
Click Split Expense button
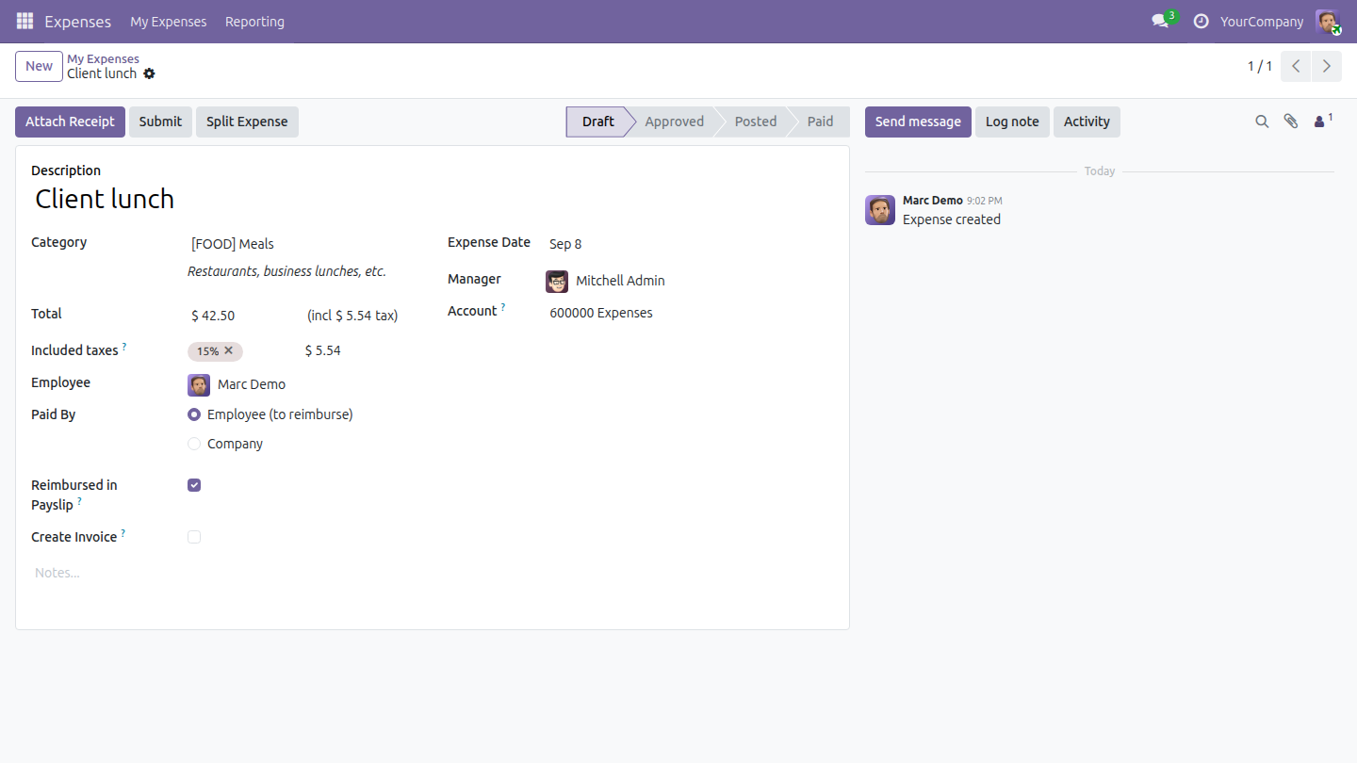(x=247, y=122)
